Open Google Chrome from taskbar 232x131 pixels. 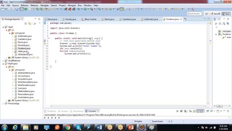(67, 127)
